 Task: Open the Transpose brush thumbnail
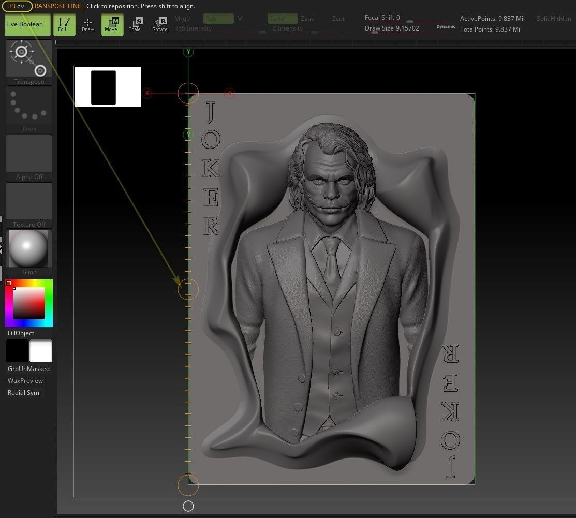(x=29, y=63)
